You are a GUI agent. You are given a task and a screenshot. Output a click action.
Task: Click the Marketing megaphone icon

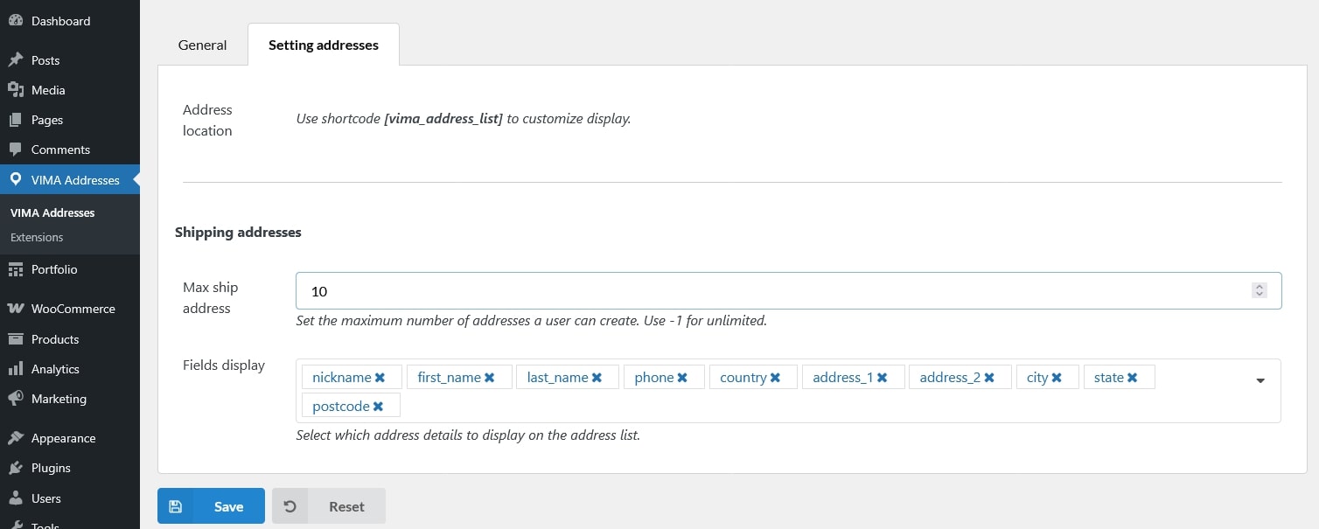(15, 399)
